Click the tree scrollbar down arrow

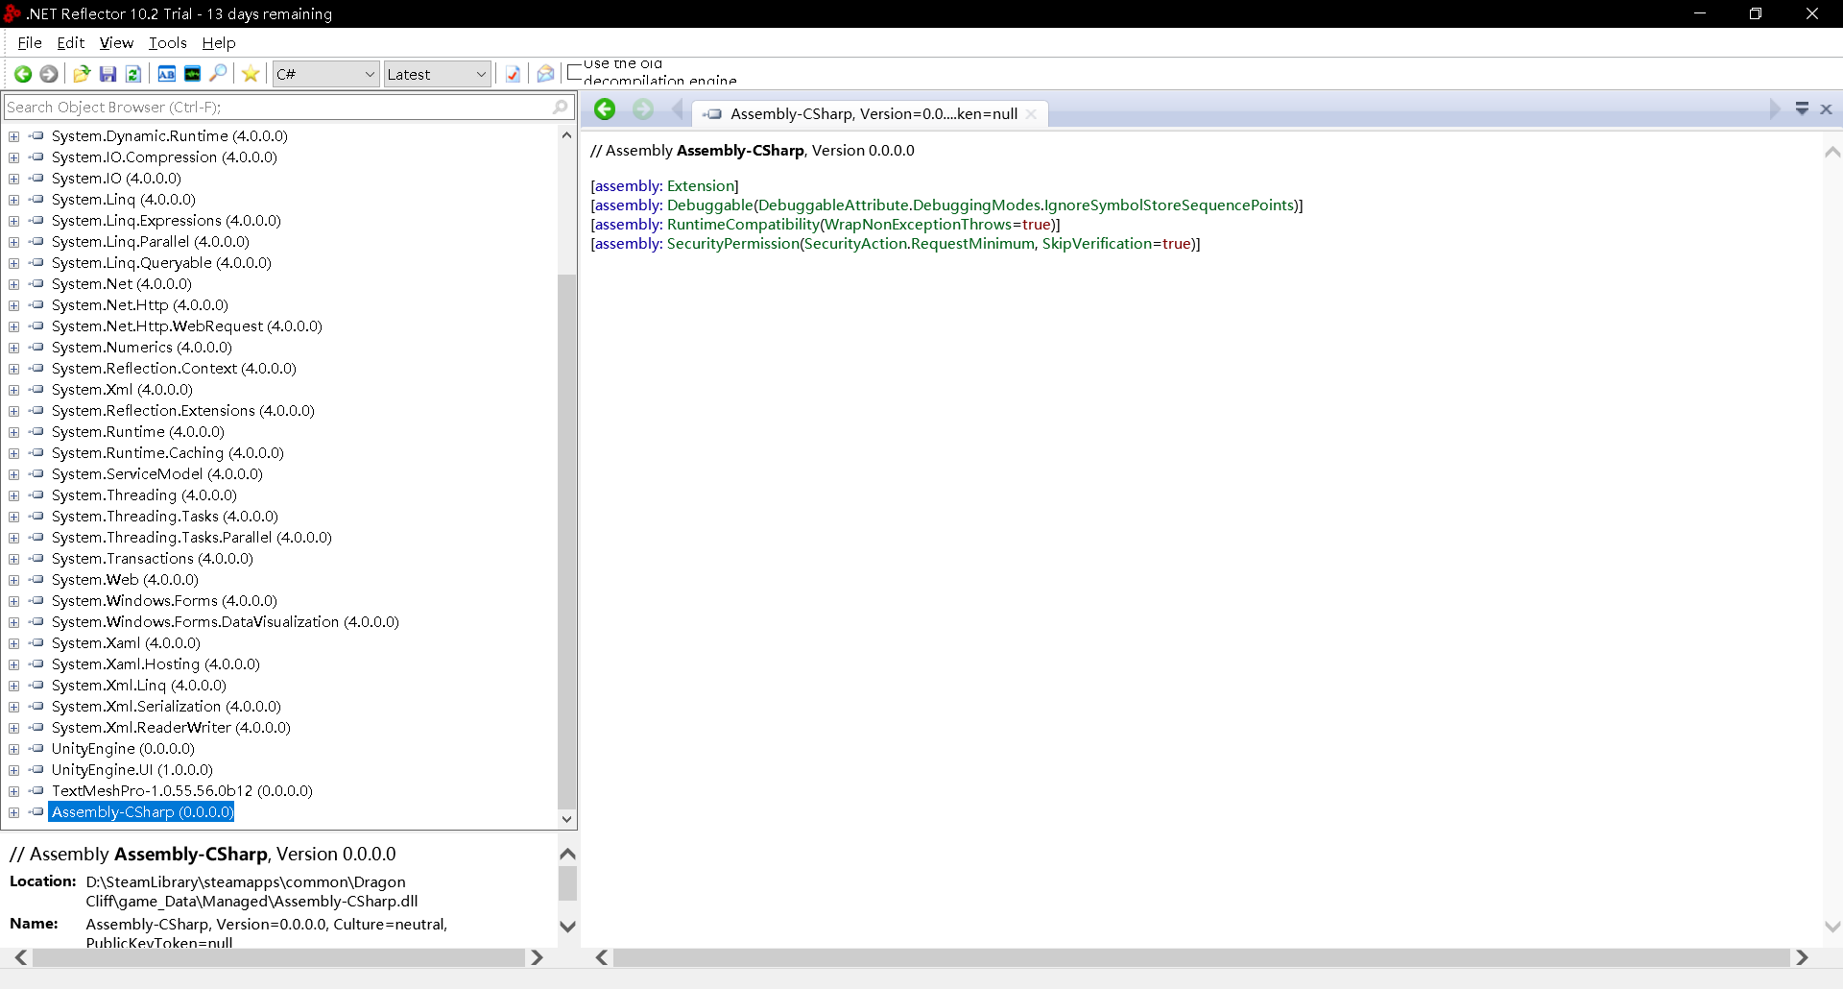click(x=567, y=819)
